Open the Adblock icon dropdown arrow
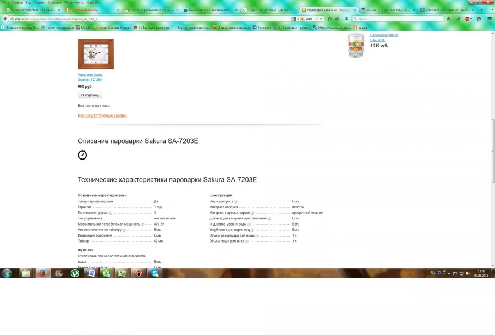Screen dimensions: 495x335 click(471, 19)
